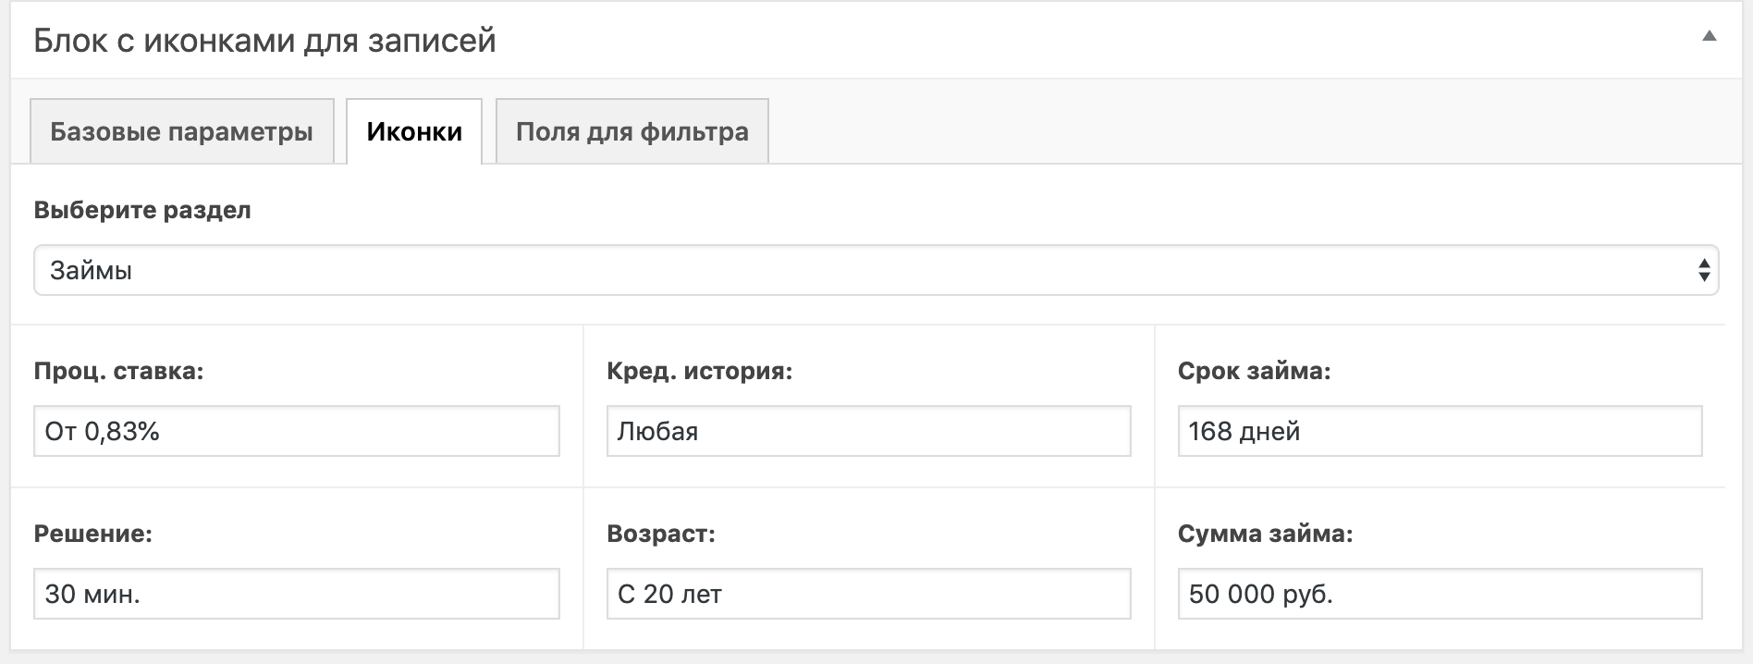The height and width of the screenshot is (664, 1753).
Task: Click the «Кред. история:» label
Action: [699, 371]
